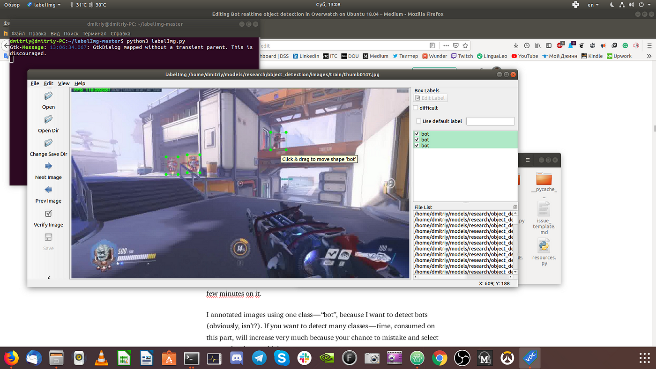Screen dimensions: 656x369
Task: Enable Use default label checkbox
Action: [x=418, y=121]
